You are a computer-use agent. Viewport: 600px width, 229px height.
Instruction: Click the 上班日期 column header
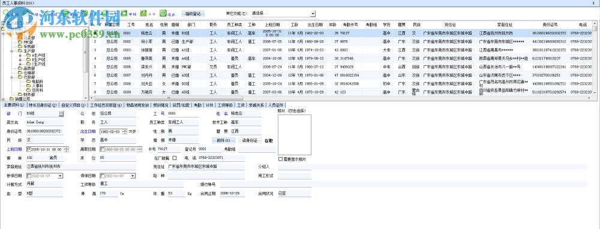coord(273,25)
